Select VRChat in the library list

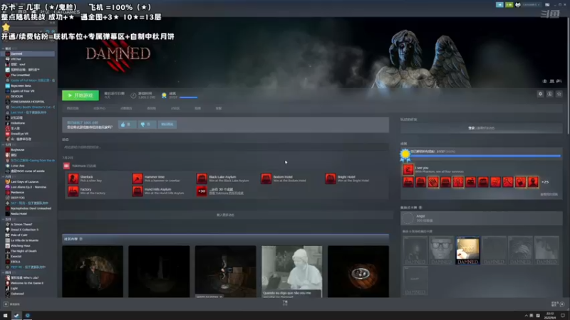28,59
